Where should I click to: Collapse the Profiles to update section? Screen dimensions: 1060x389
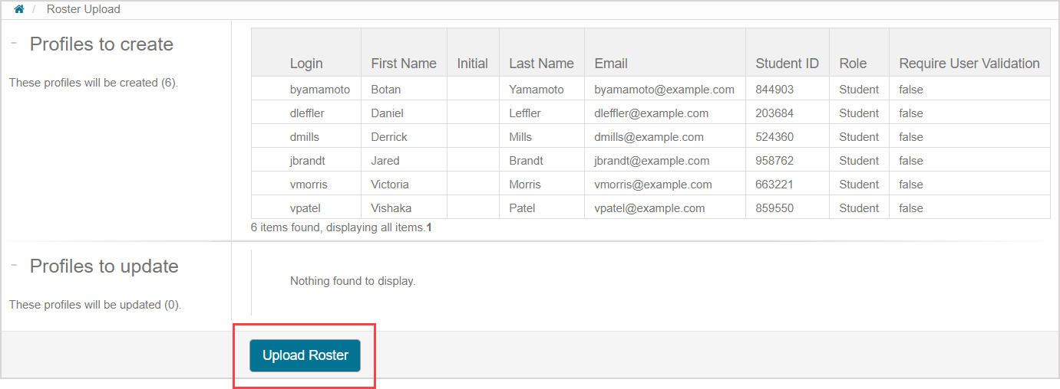click(x=14, y=266)
